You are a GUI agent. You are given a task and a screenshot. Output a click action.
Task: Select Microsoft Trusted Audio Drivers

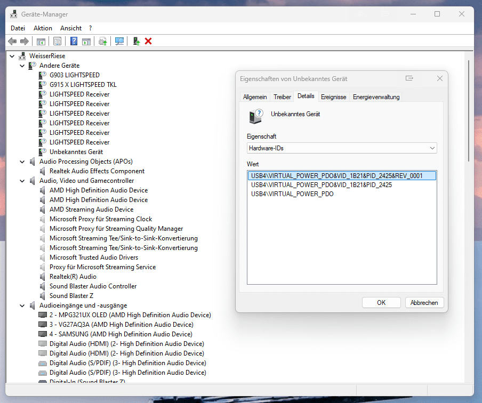pos(94,257)
